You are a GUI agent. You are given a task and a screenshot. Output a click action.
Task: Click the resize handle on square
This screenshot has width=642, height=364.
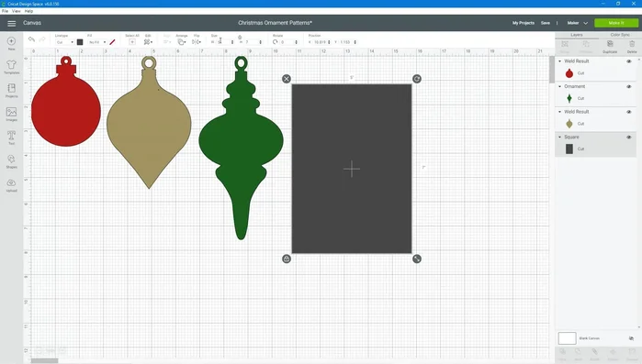coord(417,259)
